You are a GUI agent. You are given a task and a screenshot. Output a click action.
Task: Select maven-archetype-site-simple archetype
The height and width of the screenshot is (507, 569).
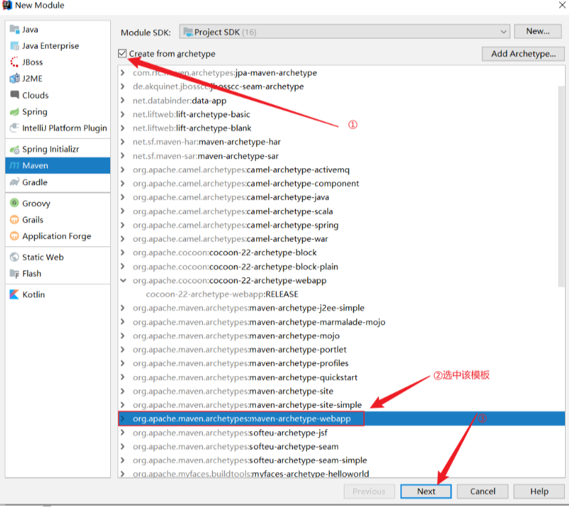pos(247,405)
